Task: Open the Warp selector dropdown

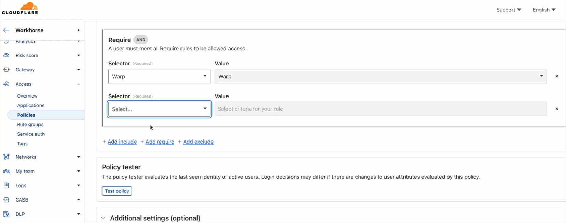Action: pos(159,76)
